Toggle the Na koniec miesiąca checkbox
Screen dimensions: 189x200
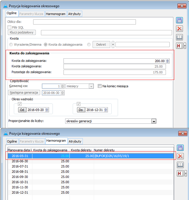tap(99, 86)
